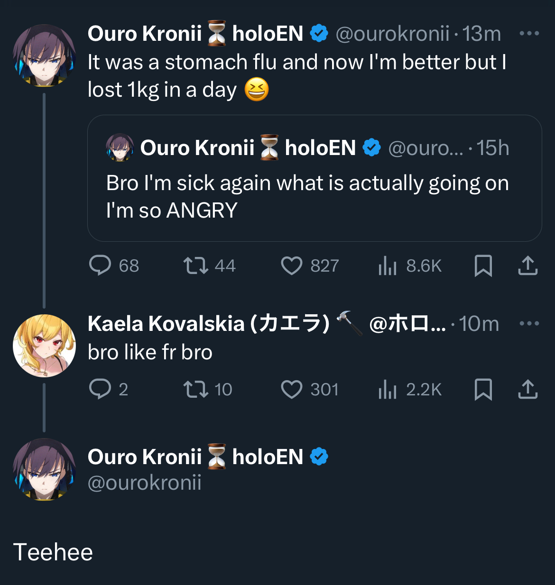Share Kaela Kovalskia's reply

(x=527, y=389)
